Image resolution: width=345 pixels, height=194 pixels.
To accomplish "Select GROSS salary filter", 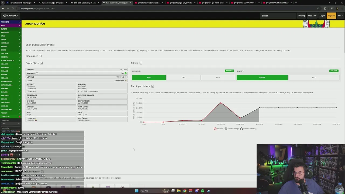I will coord(262,78).
